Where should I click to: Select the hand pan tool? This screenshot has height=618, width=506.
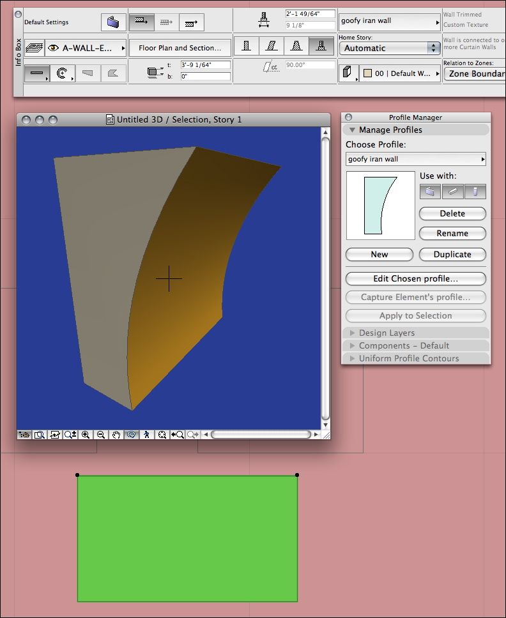coord(116,435)
